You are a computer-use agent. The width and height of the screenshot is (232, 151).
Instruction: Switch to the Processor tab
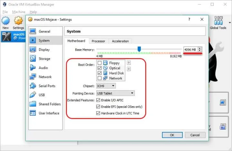coord(98,41)
